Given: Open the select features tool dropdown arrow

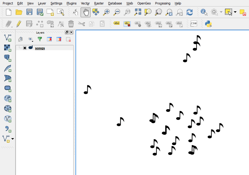Looking at the screenshot, I should tap(235, 12).
